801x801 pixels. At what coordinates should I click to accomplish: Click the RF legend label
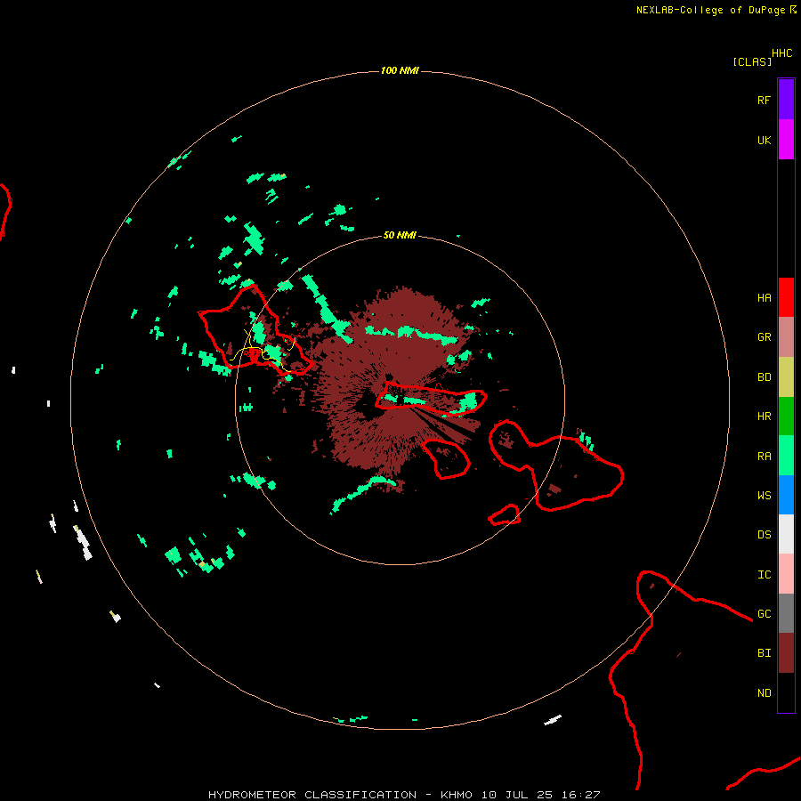click(x=764, y=100)
